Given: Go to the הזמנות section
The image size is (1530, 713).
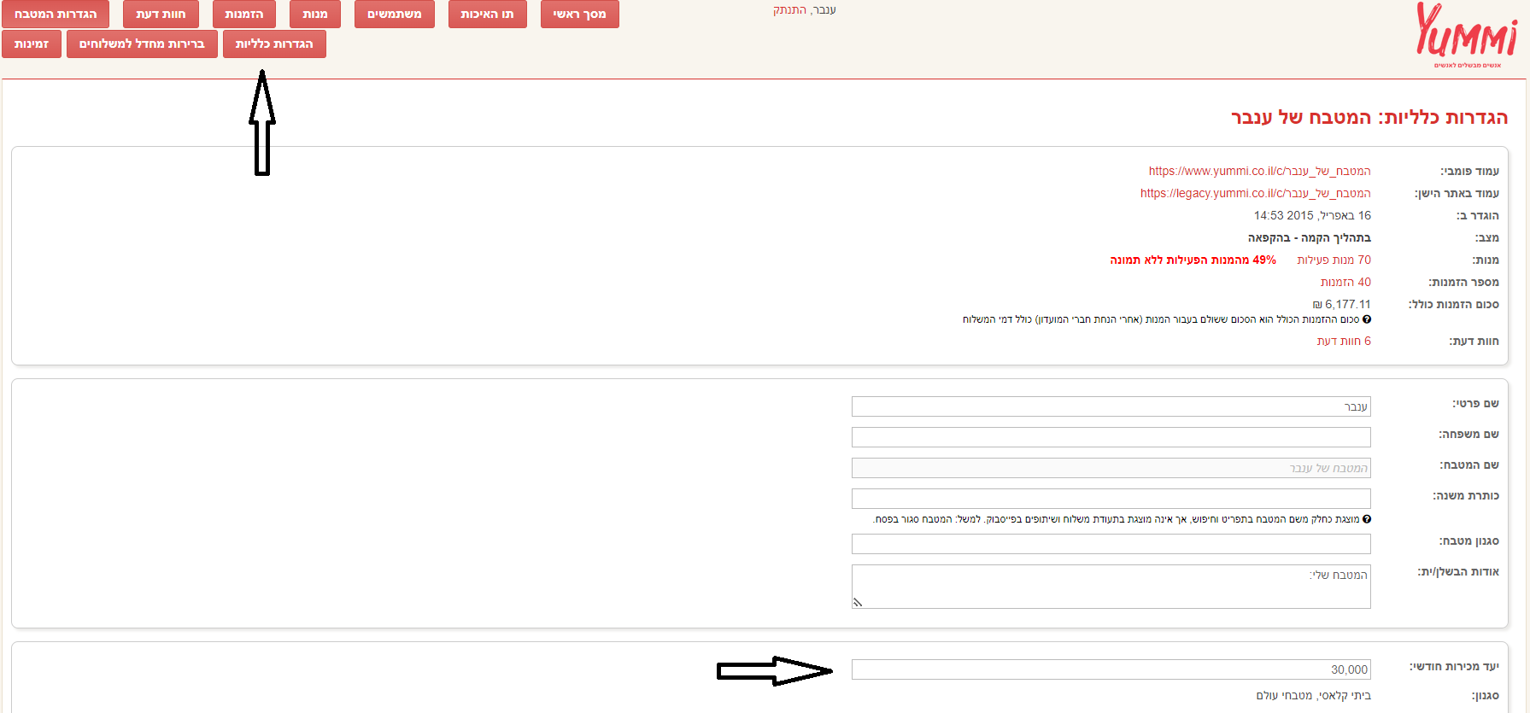Looking at the screenshot, I should [243, 15].
